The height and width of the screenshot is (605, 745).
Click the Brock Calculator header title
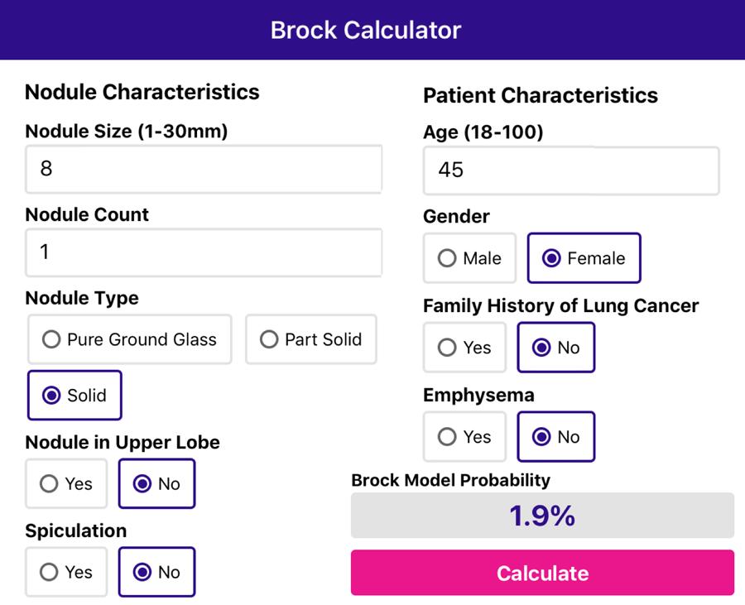tap(366, 30)
